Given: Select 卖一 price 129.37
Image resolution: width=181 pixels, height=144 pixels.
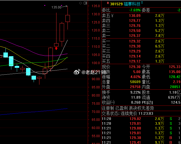Looking at the screenshot, I should 135,36.
